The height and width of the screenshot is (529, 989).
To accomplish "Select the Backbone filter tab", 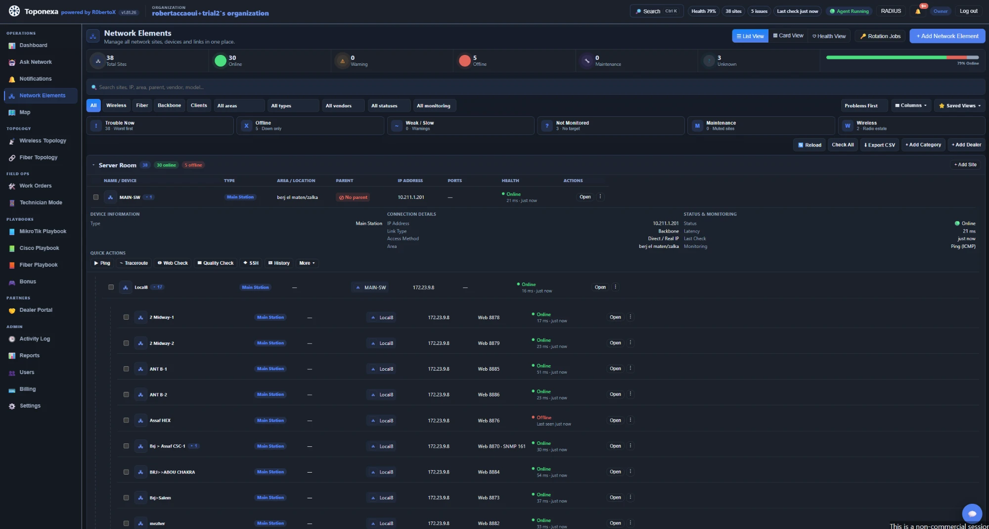I will [x=169, y=105].
